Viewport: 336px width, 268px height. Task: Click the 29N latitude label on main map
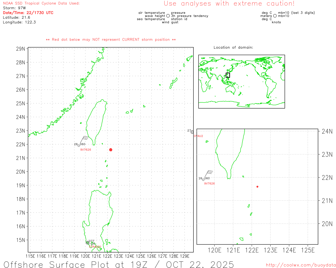(x=20, y=49)
